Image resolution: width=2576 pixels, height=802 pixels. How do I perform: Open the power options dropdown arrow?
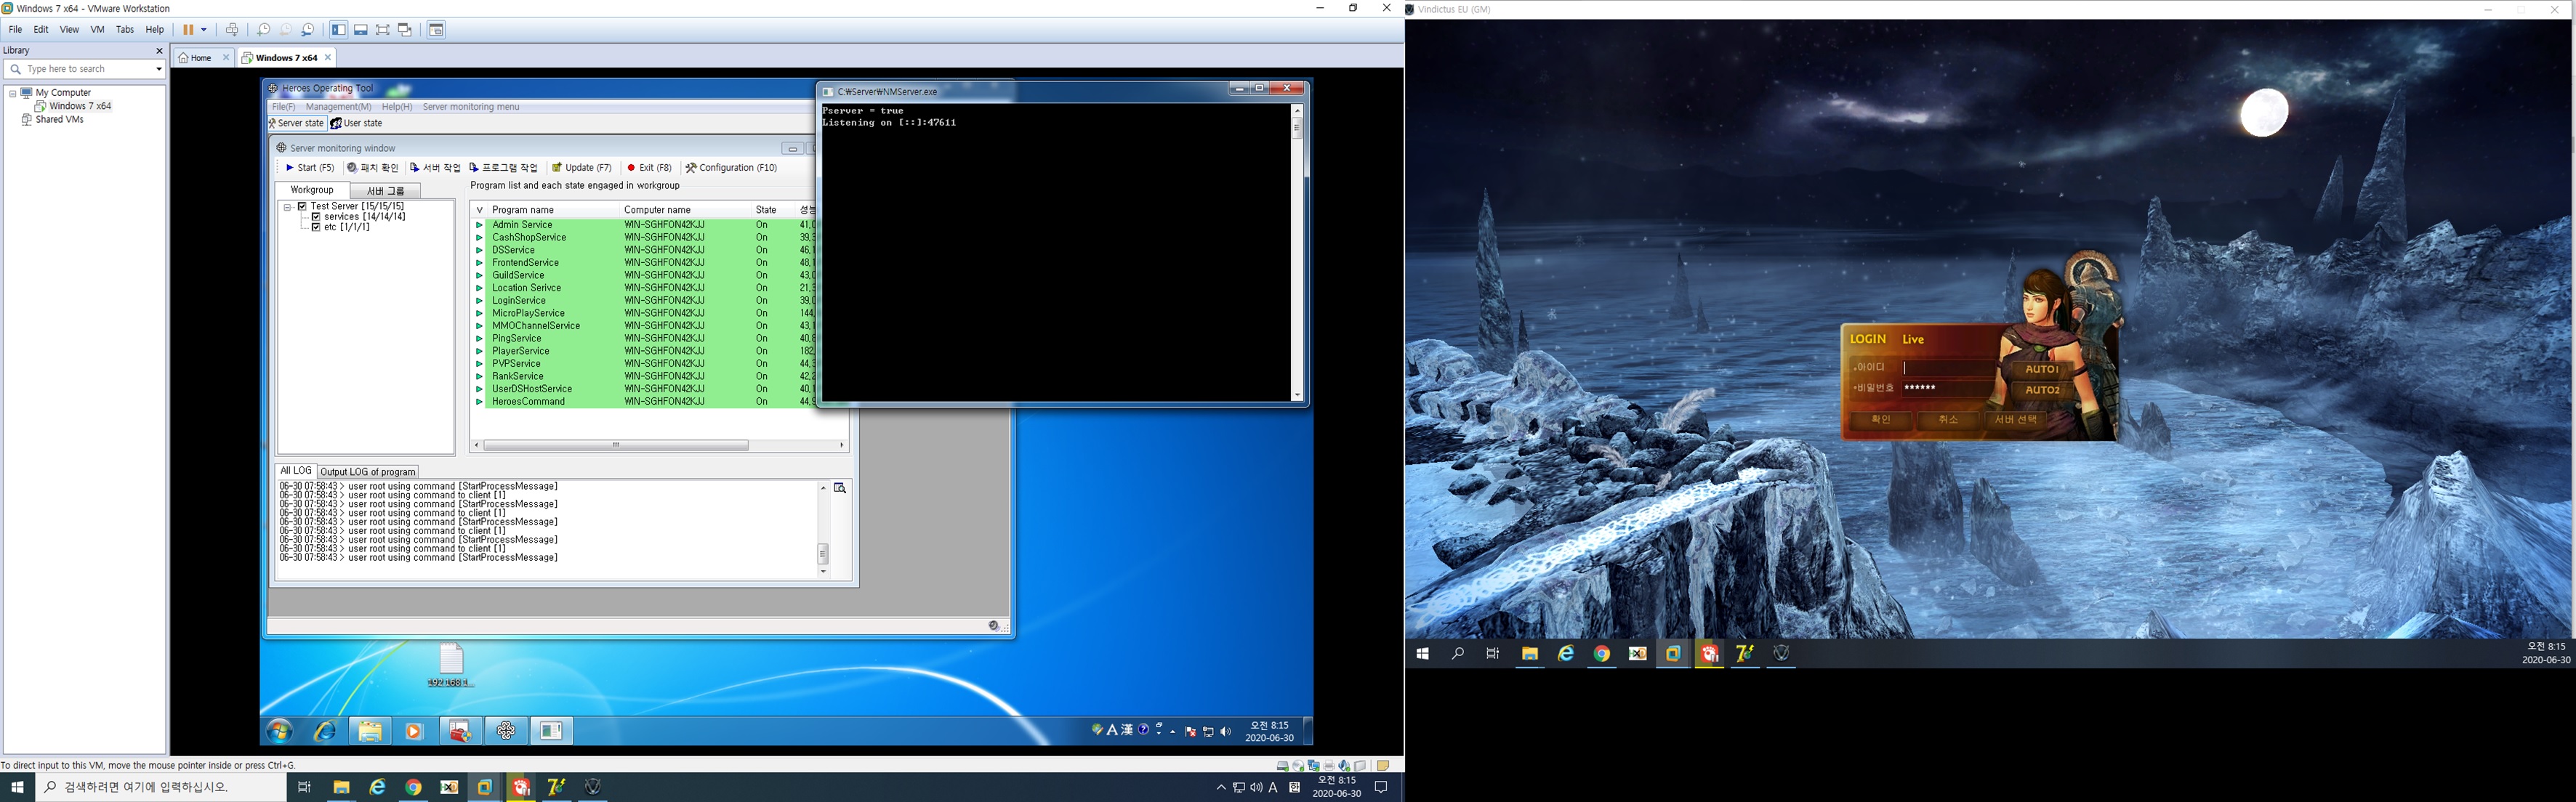[204, 30]
